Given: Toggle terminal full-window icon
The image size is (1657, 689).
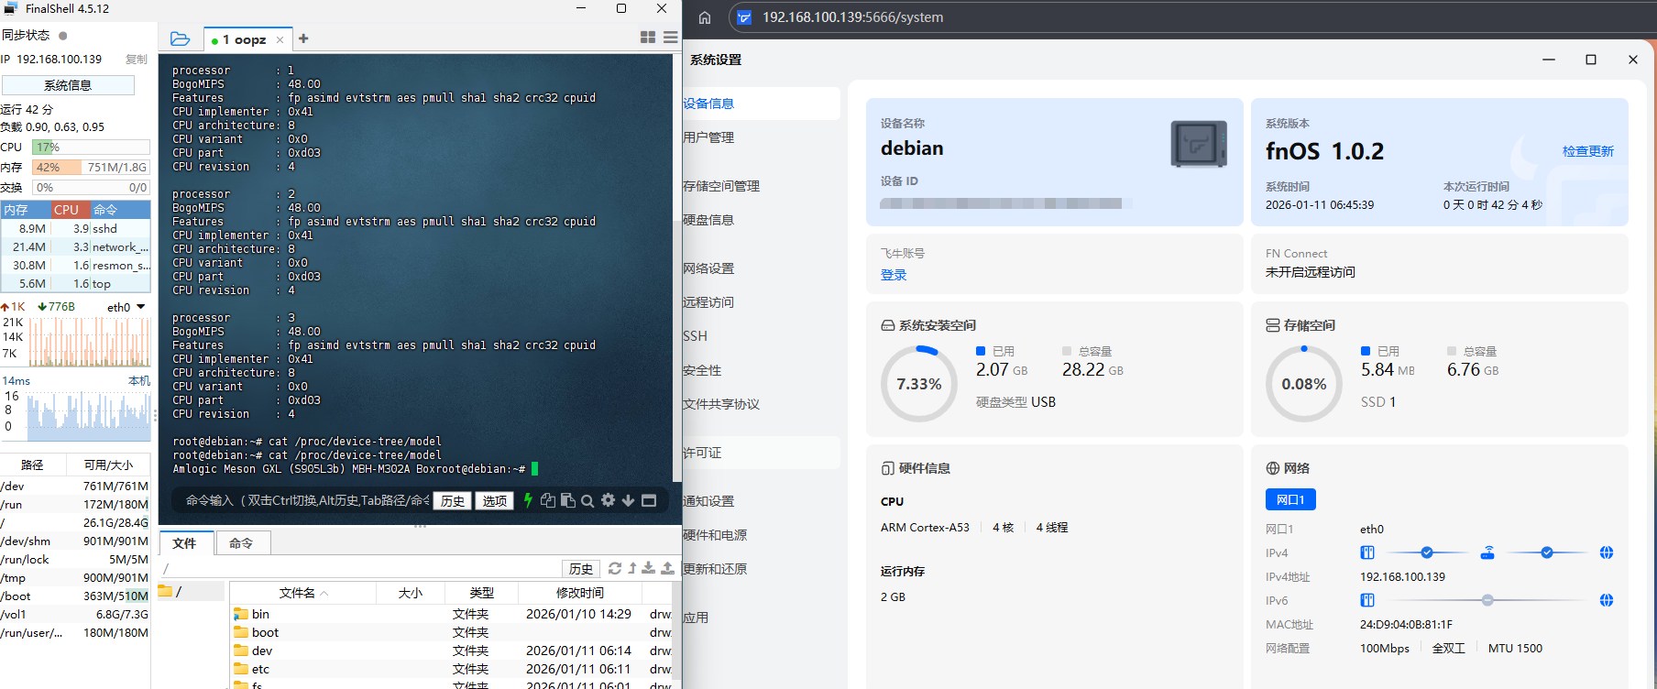Looking at the screenshot, I should click(x=649, y=500).
